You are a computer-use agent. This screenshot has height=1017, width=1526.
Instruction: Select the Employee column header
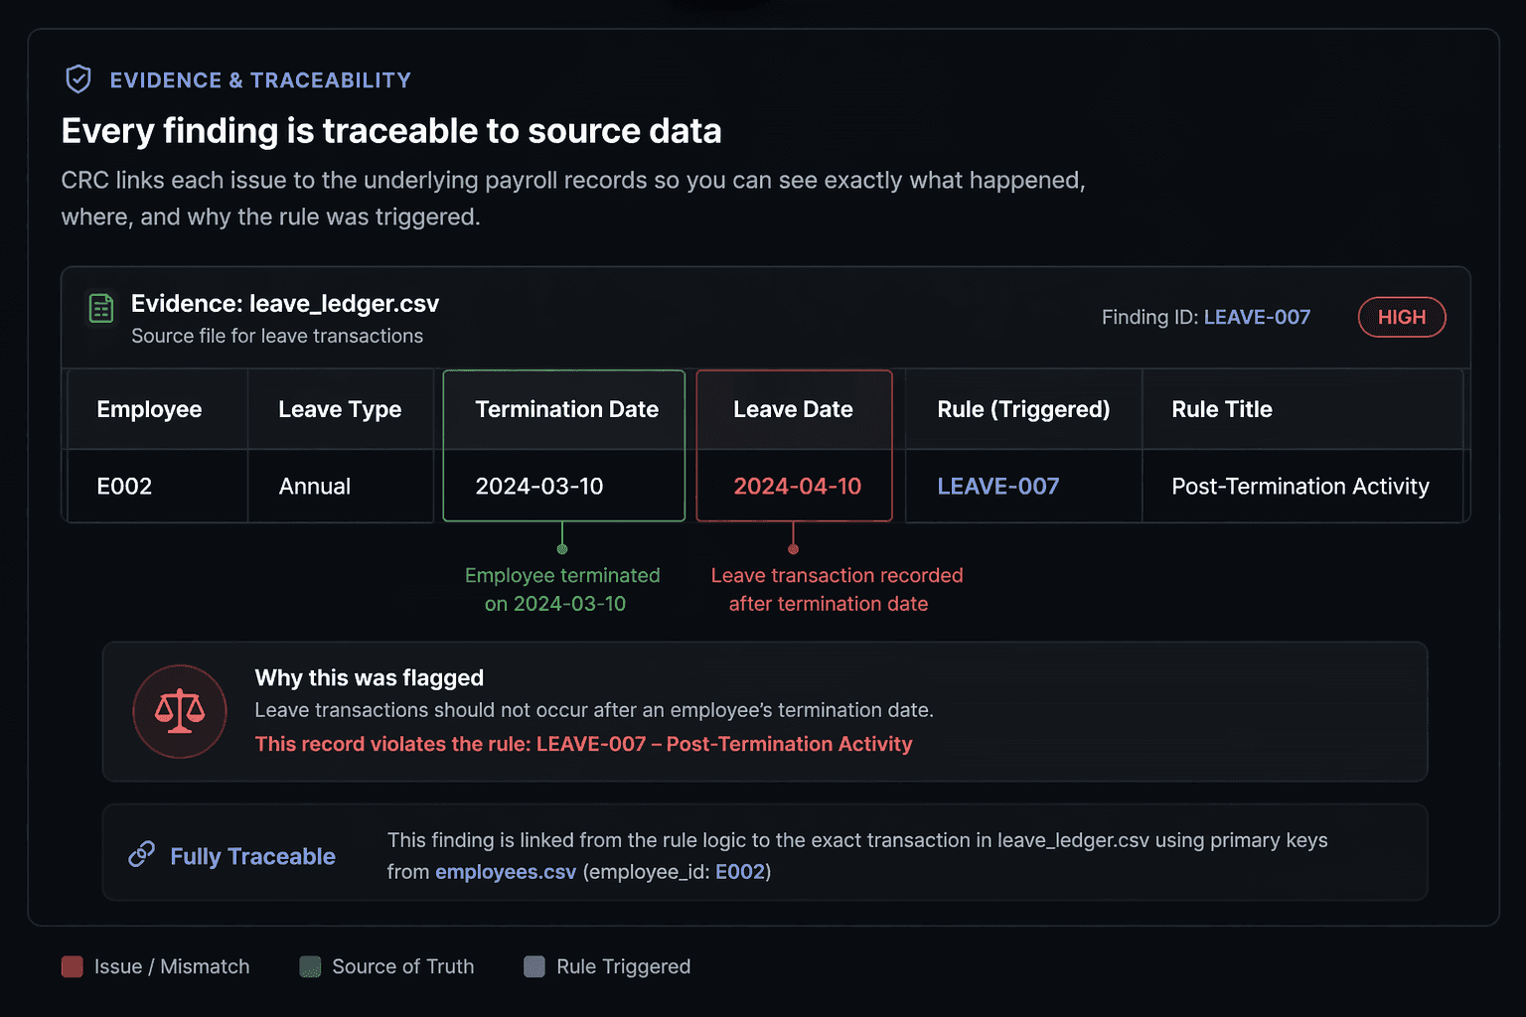click(x=149, y=408)
